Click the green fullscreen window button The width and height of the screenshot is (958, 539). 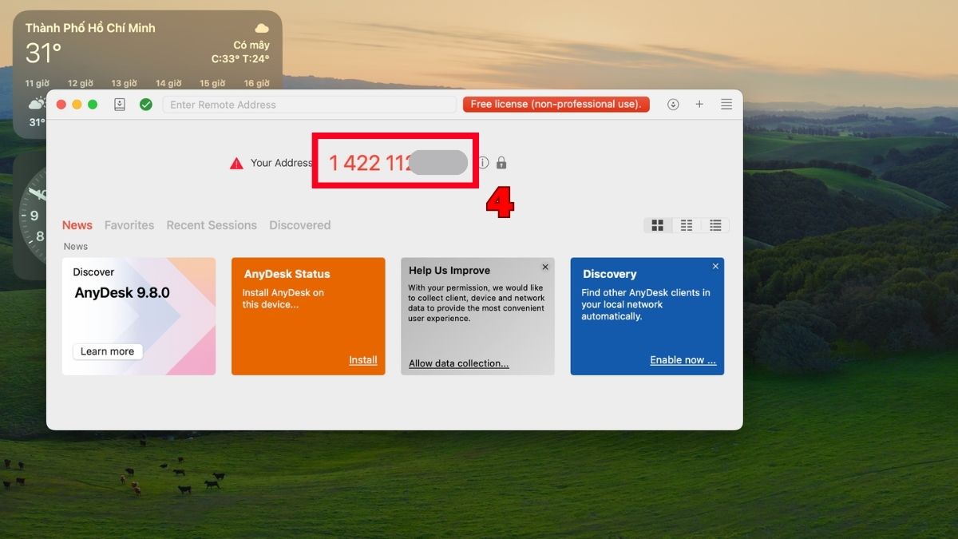[x=93, y=105]
